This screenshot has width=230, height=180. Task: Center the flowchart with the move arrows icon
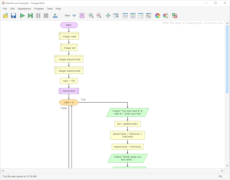[x=108, y=15]
